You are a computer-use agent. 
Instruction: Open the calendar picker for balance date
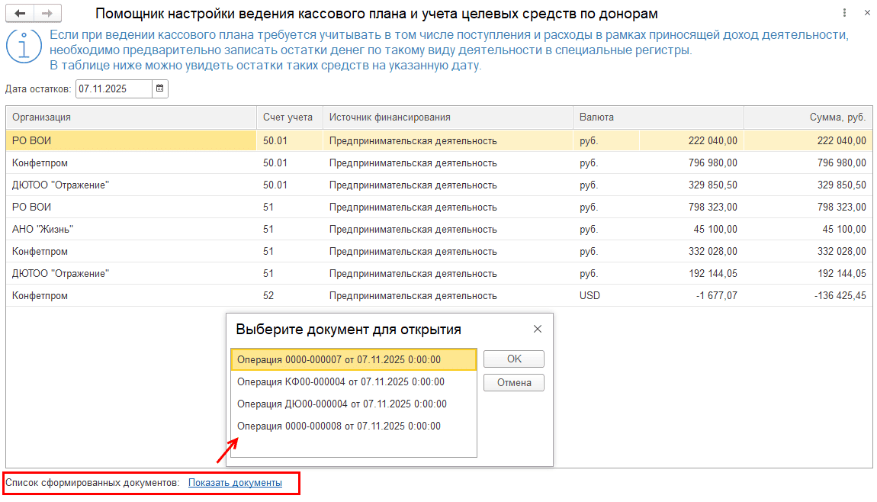pos(160,88)
